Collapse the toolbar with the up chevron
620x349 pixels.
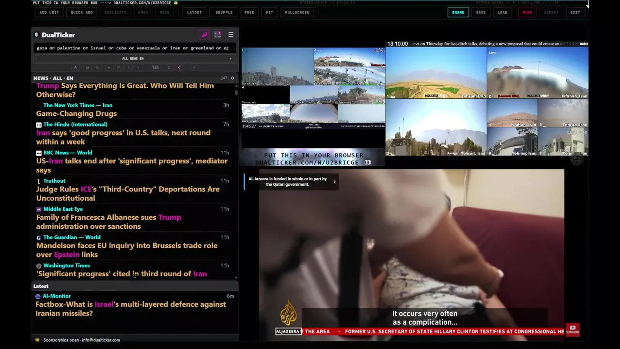point(194,67)
